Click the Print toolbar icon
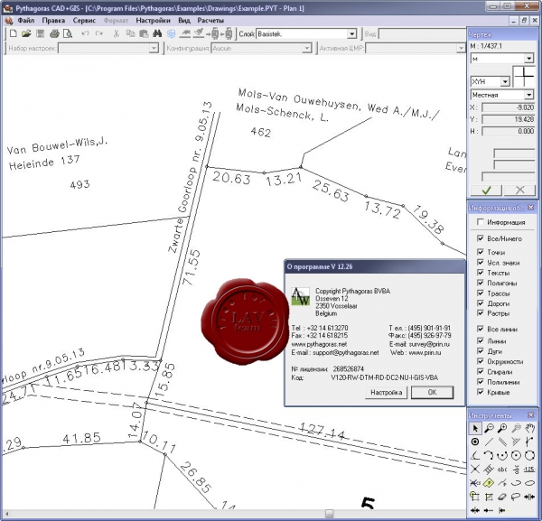This screenshot has height=521, width=542. [54, 33]
